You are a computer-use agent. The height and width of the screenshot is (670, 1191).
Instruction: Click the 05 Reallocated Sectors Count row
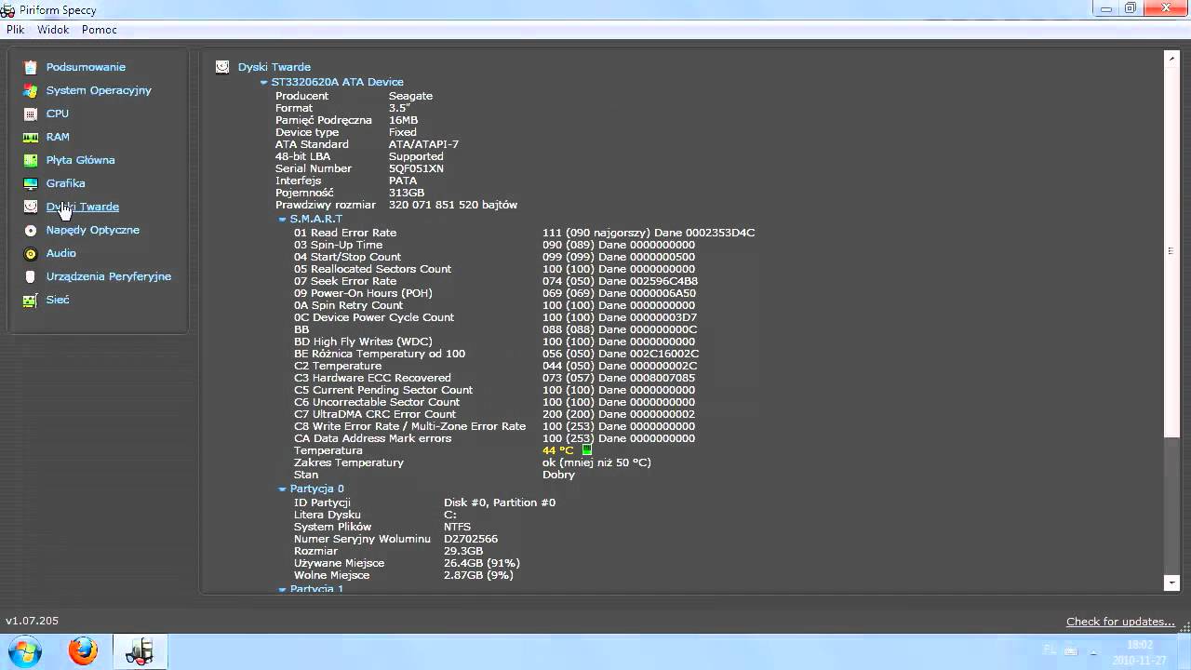point(494,269)
